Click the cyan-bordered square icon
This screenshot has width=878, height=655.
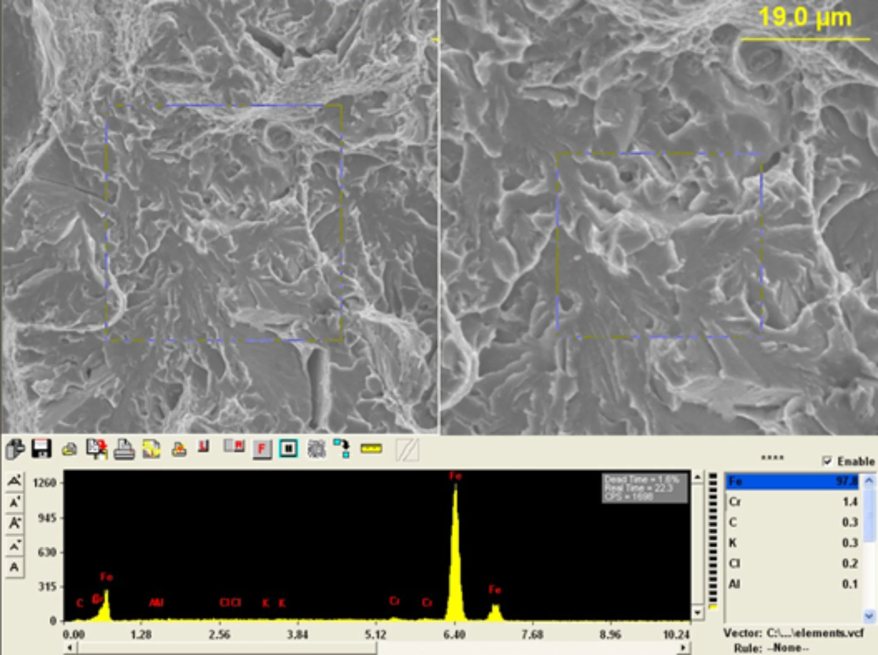[288, 449]
